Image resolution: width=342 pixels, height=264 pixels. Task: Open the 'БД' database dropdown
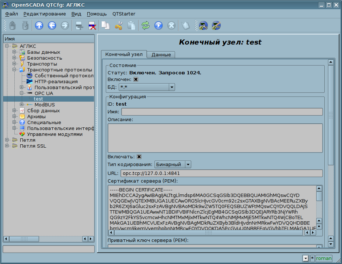[x=147, y=87]
